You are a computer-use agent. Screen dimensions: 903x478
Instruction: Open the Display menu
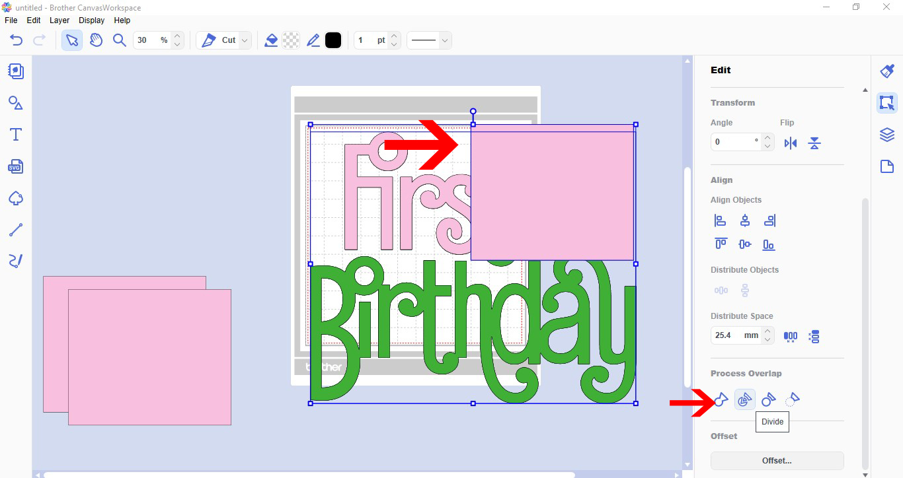coord(91,20)
